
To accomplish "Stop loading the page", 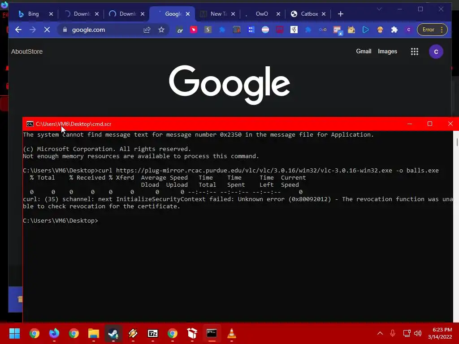I will click(x=47, y=30).
